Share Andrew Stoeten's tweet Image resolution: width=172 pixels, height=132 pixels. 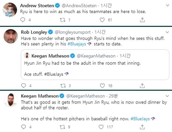[x=142, y=20]
